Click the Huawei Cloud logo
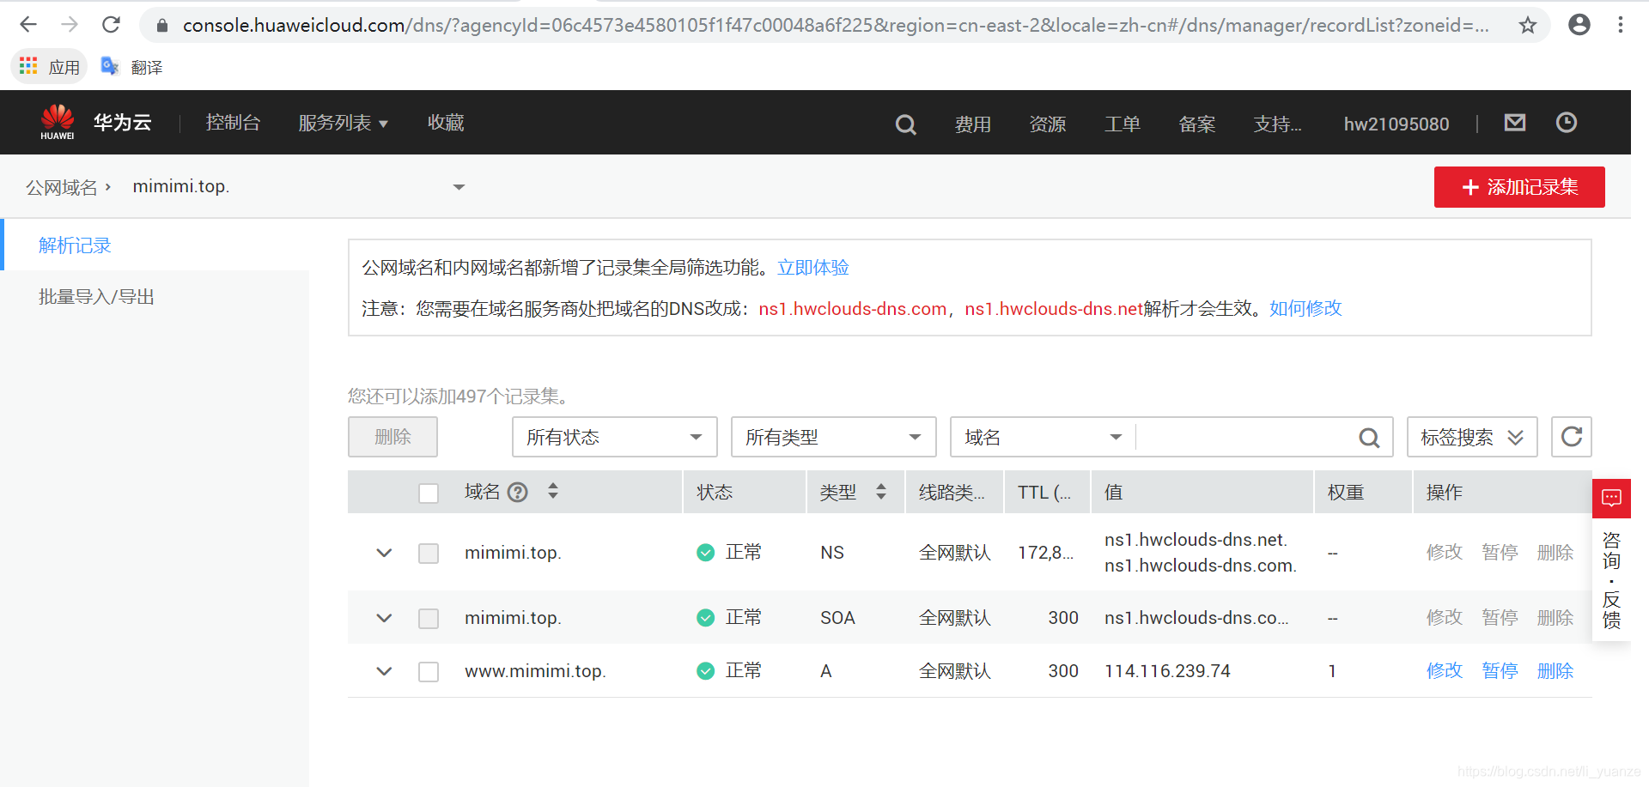1649x787 pixels. coord(58,122)
